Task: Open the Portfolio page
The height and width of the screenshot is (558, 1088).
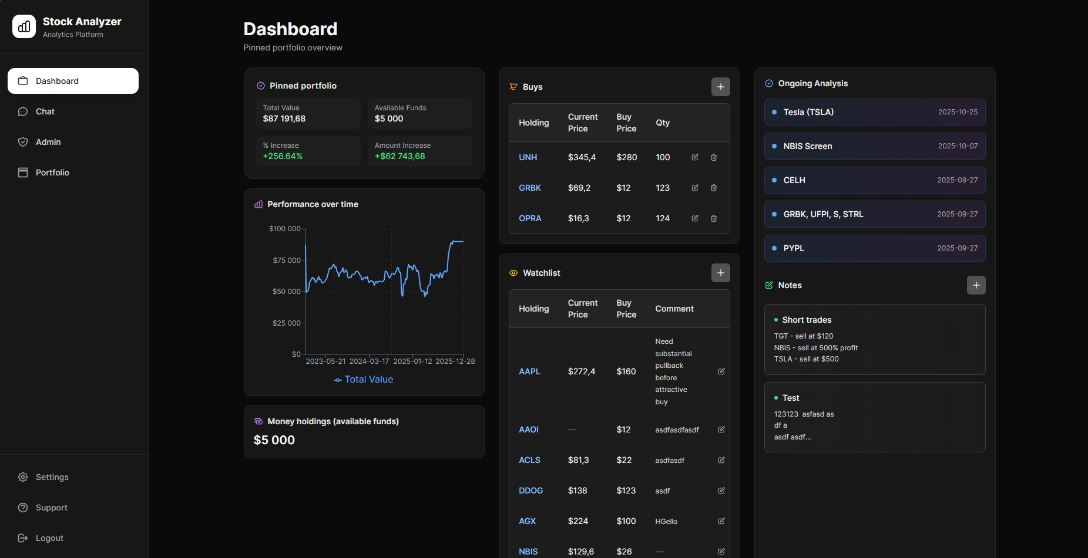Action: click(x=53, y=172)
